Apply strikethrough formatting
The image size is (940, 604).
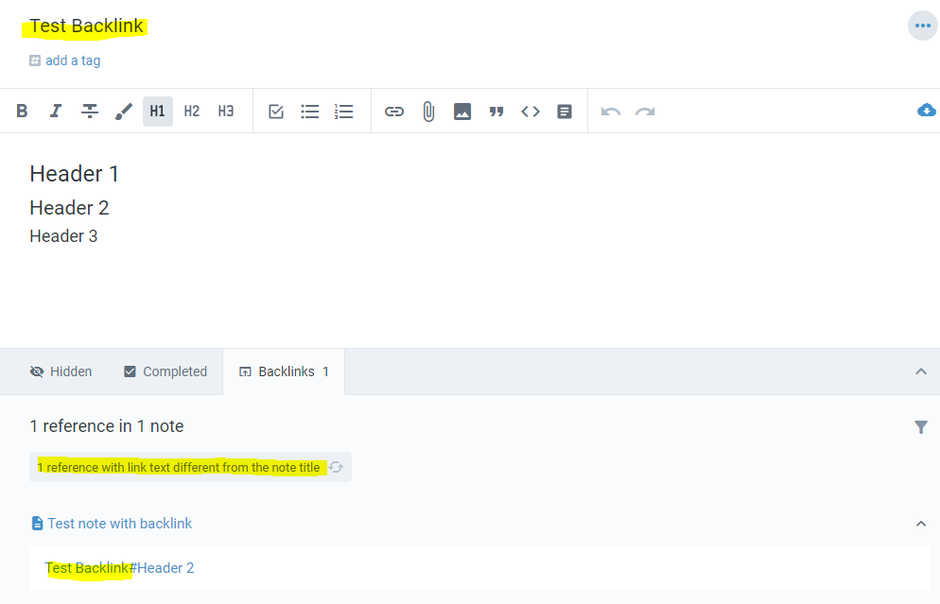pyautogui.click(x=90, y=111)
